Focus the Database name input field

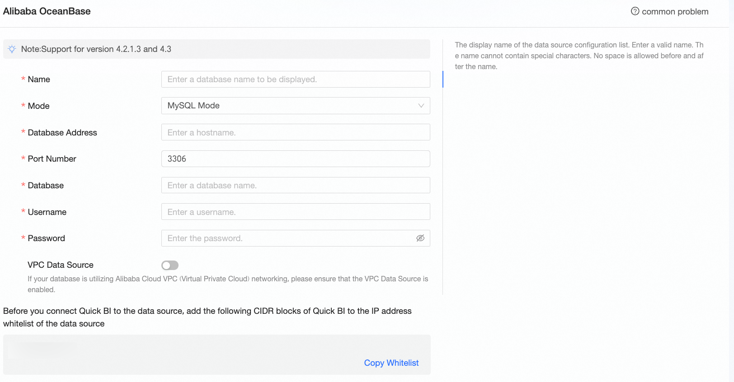(x=296, y=185)
